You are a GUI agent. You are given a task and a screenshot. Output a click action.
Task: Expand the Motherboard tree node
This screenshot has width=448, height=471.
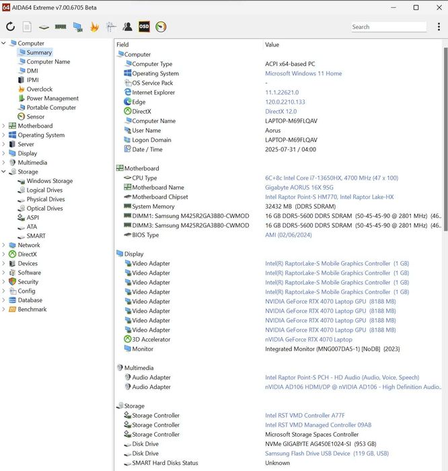pos(3,126)
